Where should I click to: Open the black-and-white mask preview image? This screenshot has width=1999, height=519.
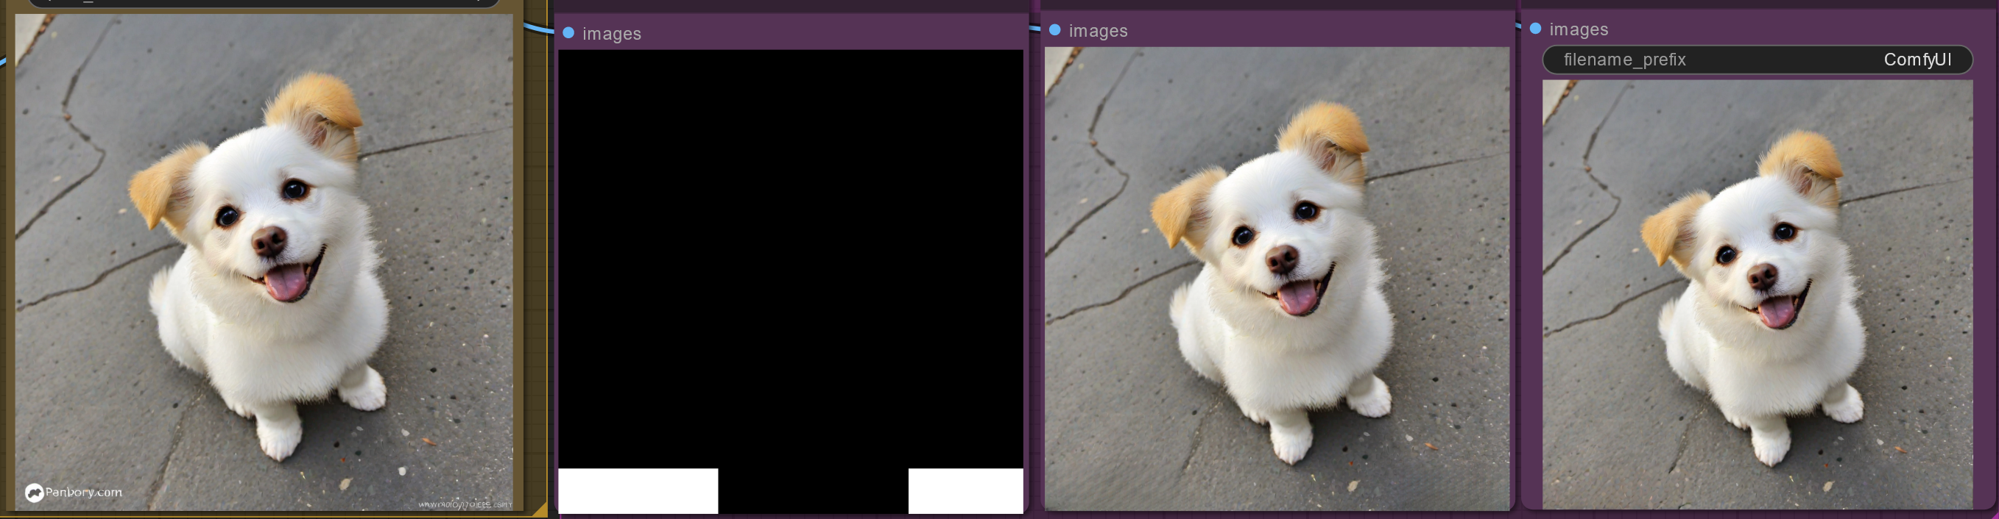[x=790, y=282]
